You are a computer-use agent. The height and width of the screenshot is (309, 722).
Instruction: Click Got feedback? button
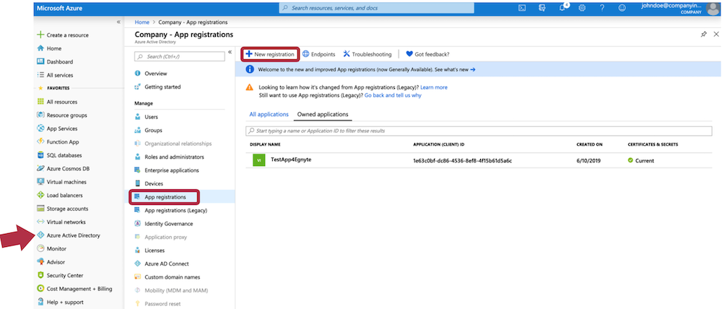(x=427, y=54)
